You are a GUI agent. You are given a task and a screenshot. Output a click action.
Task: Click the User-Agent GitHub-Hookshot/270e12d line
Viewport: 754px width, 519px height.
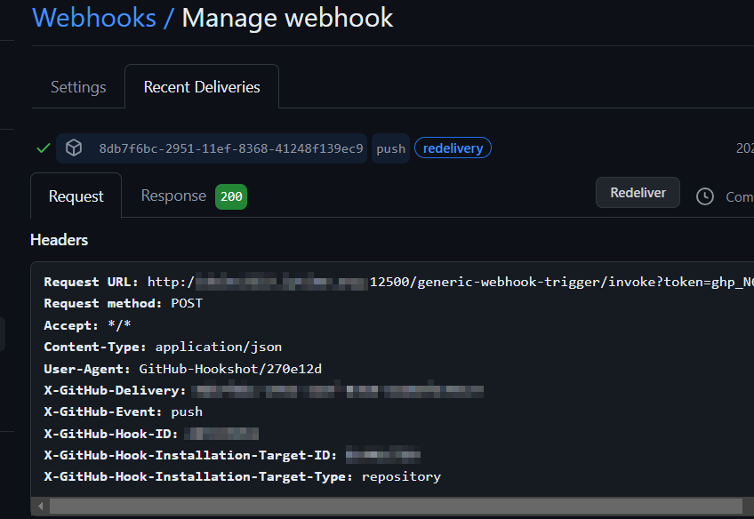click(x=183, y=369)
